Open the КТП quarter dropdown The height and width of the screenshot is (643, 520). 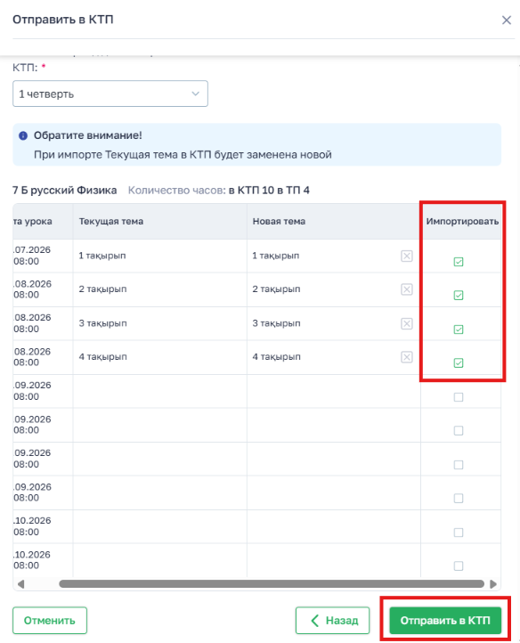[x=110, y=94]
